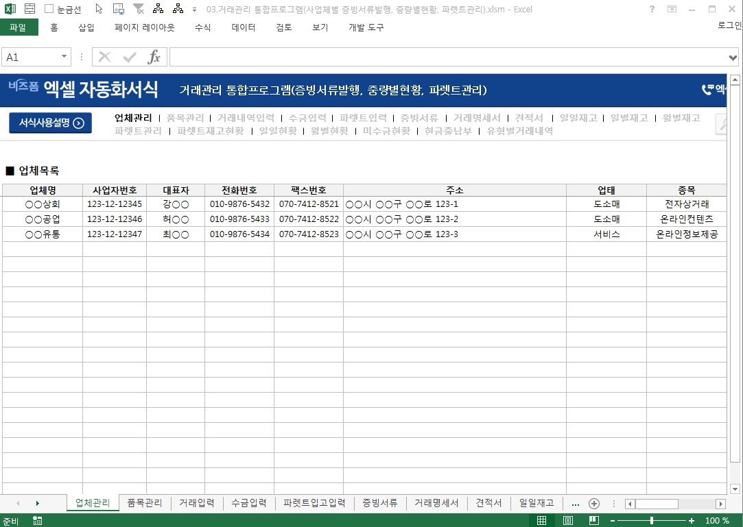This screenshot has width=743, height=527.
Task: Click the Name Box showing A1
Action: pos(31,57)
